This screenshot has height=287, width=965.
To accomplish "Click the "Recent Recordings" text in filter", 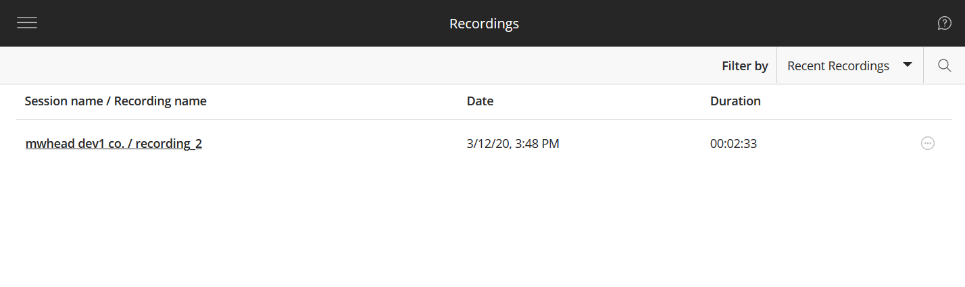I will [838, 66].
